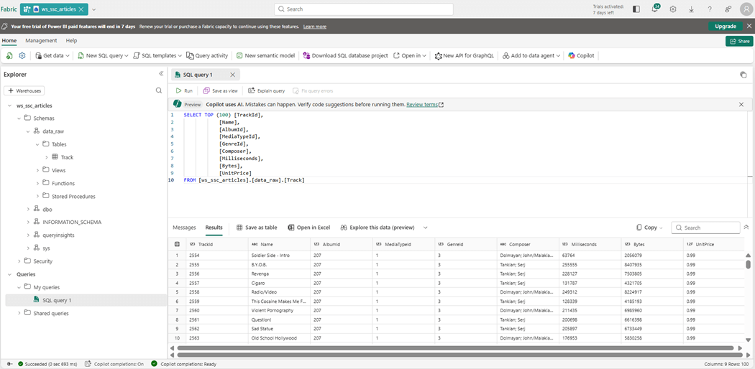Switch to the Messages tab
This screenshot has height=369, width=755.
(x=184, y=228)
